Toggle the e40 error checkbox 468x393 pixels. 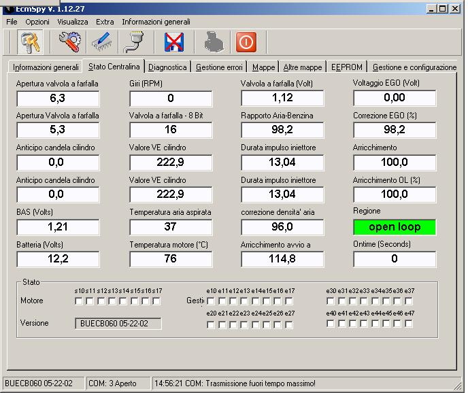(331, 323)
